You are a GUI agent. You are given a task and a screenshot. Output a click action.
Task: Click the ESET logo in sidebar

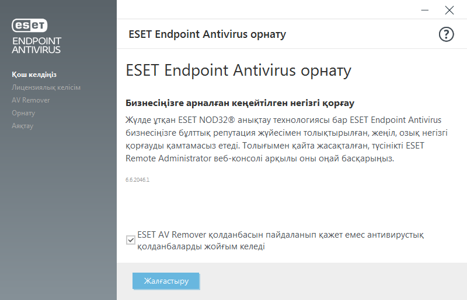point(30,25)
